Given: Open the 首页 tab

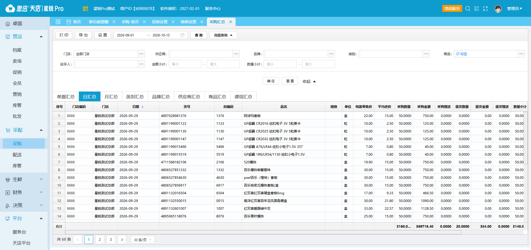Looking at the screenshot, I should click(x=74, y=22).
